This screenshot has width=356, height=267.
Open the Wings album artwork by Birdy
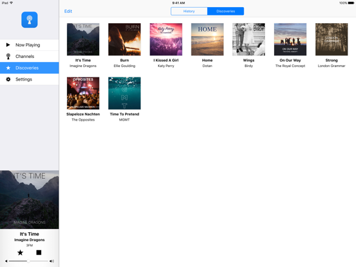248,39
